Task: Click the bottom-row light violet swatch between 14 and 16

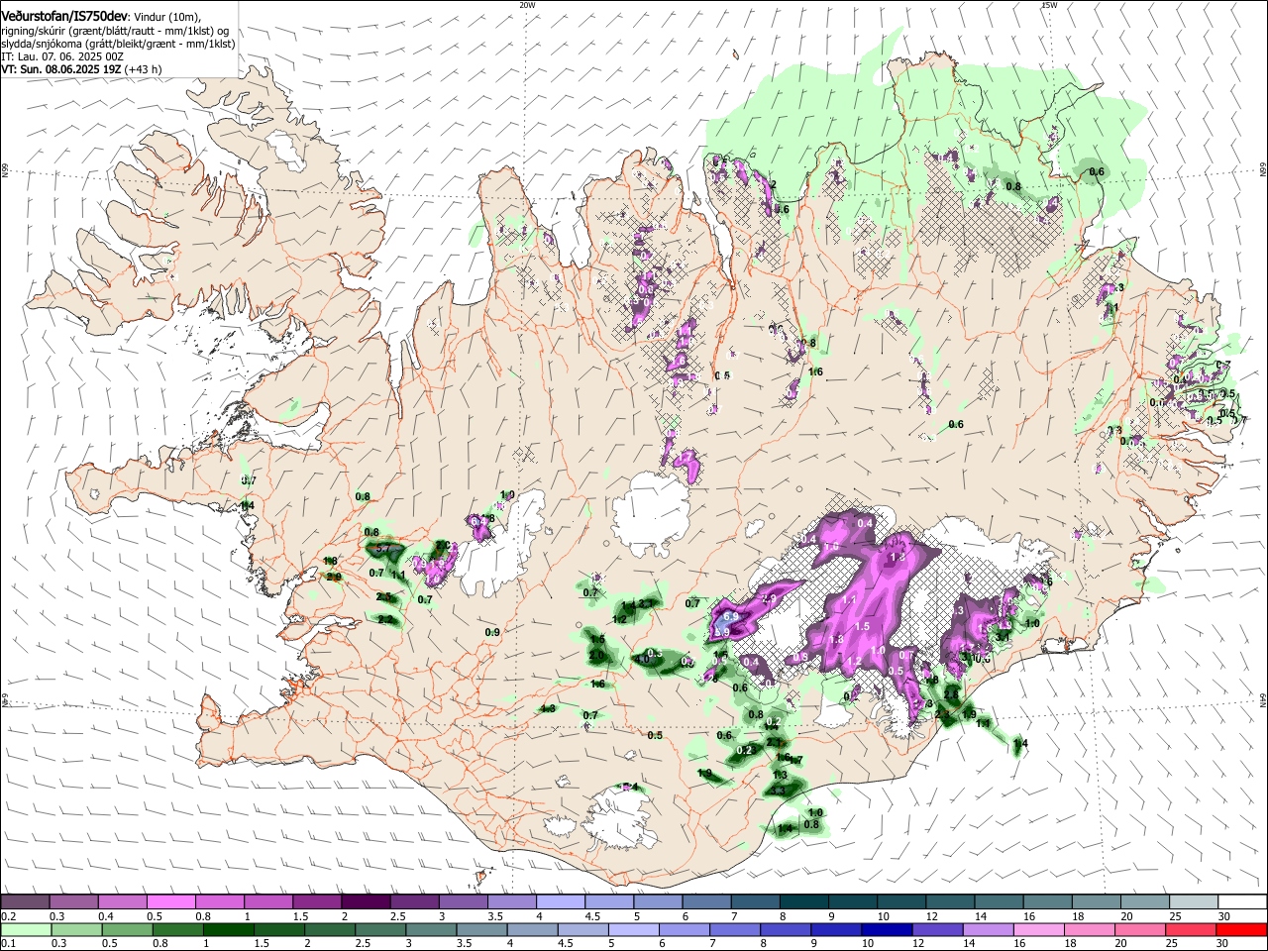Action: tap(987, 929)
